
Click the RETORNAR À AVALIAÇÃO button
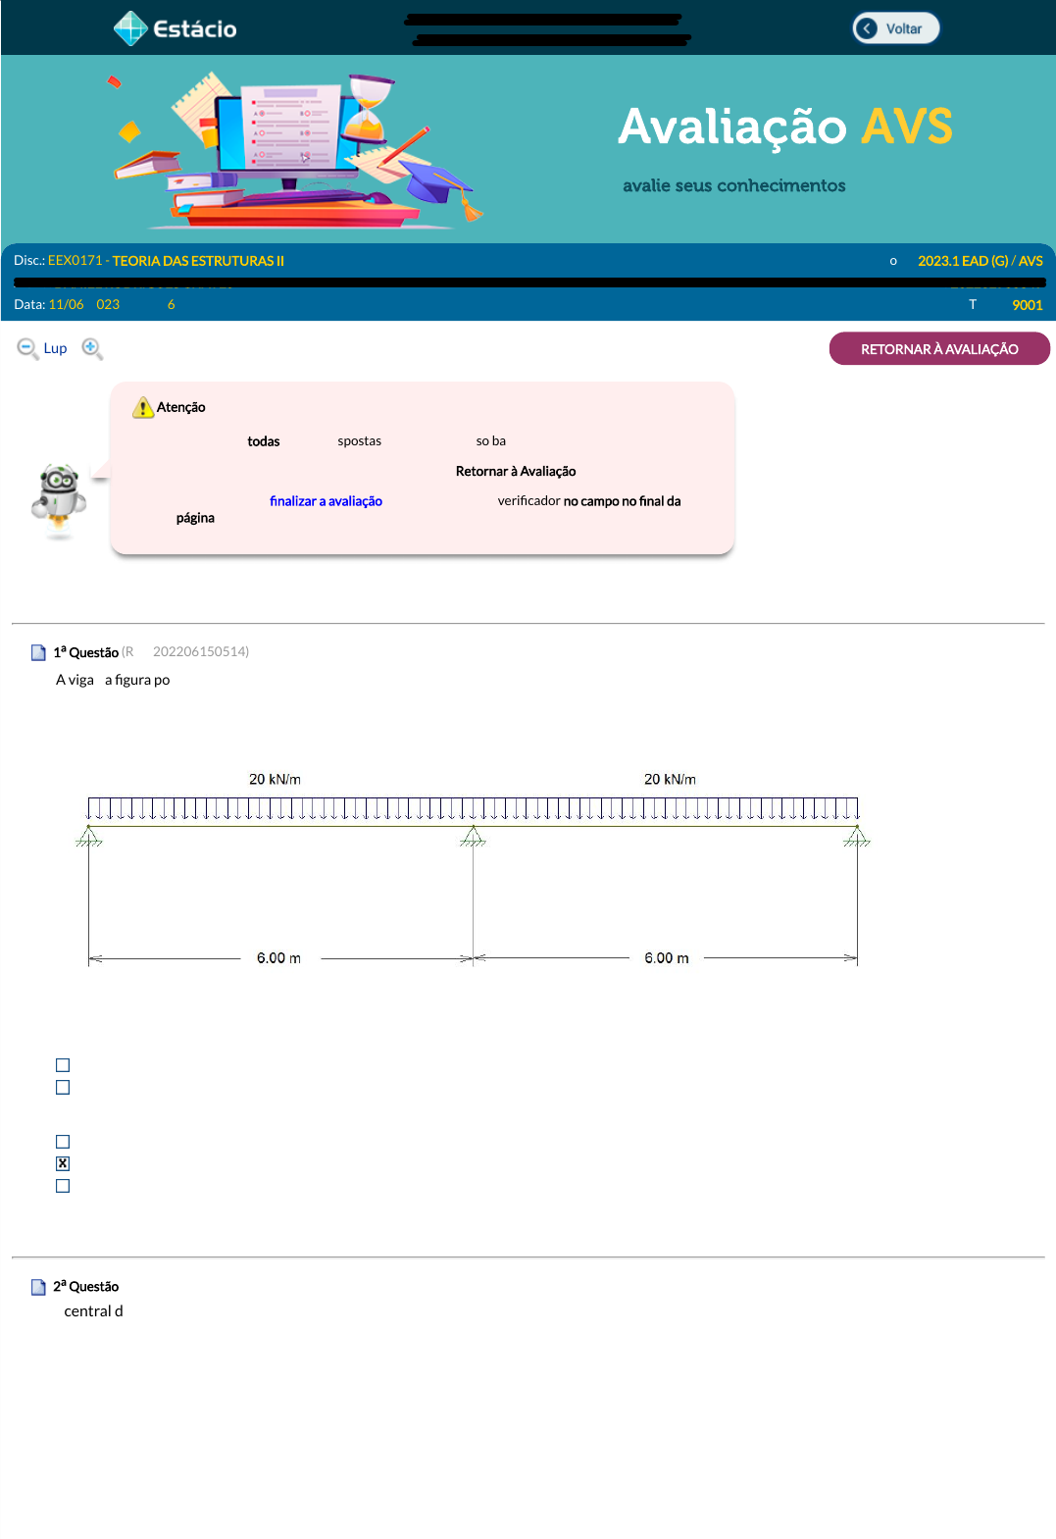pos(938,349)
